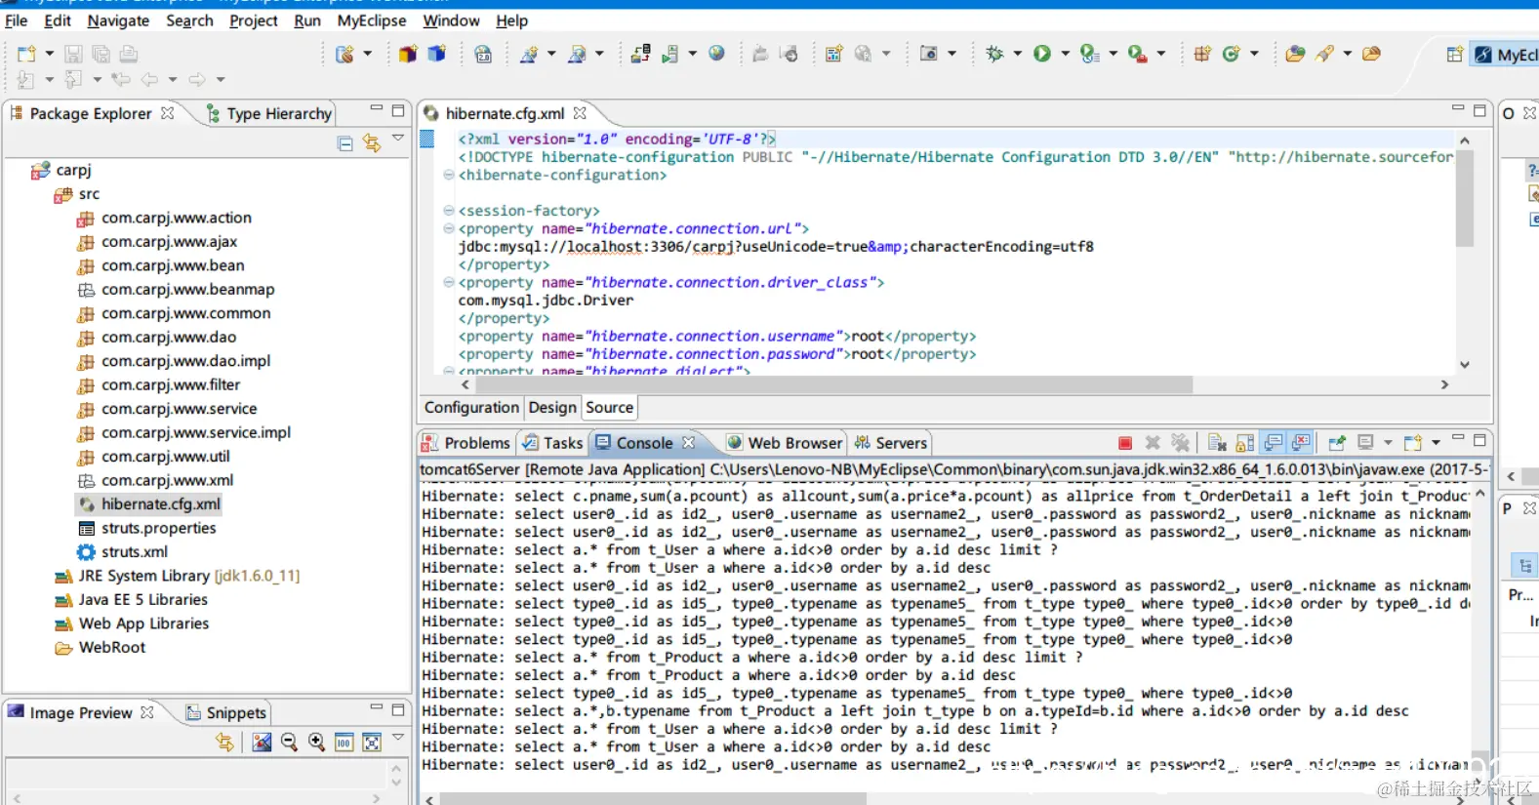Toggle Scroll Lock in Console toolbar
Viewport: 1539px width, 805px height.
tap(1245, 443)
